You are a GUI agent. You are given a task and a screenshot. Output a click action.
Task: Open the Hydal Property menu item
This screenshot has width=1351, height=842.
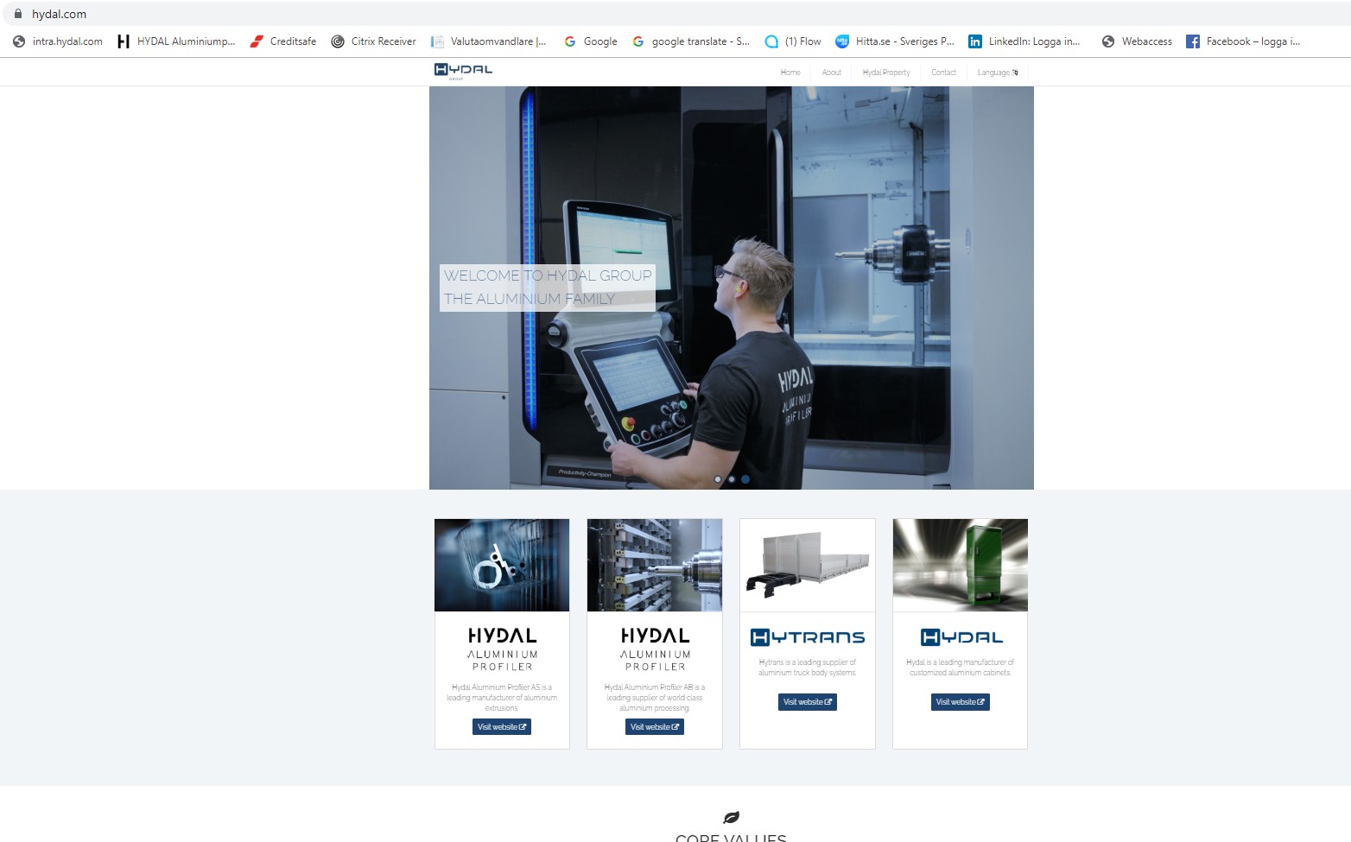coord(886,73)
